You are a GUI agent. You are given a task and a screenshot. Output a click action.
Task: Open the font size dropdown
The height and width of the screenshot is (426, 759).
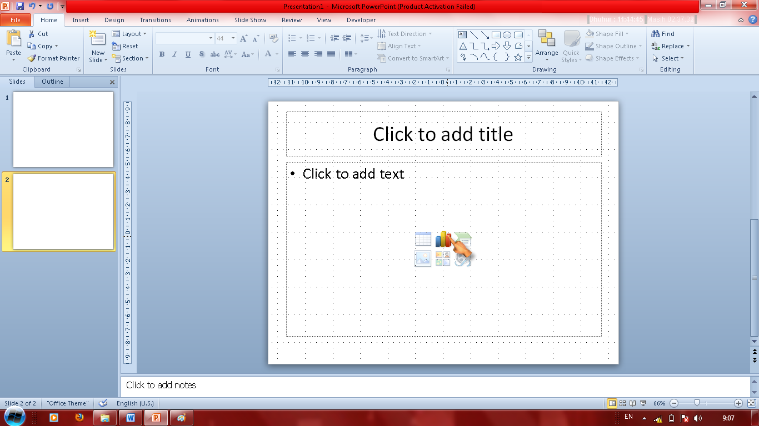point(234,38)
